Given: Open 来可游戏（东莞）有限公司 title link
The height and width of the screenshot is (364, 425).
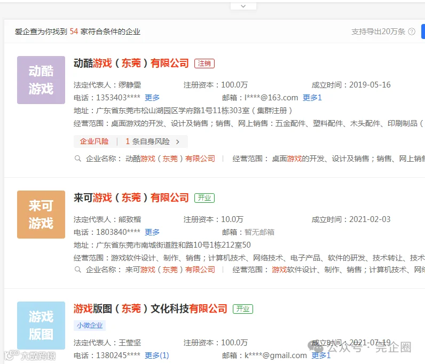Looking at the screenshot, I should coord(131,197).
